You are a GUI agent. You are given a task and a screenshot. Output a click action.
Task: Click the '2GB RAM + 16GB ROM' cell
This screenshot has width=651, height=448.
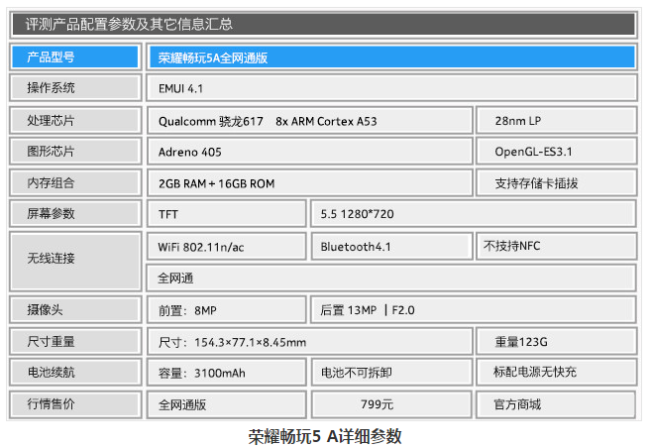[x=310, y=183]
